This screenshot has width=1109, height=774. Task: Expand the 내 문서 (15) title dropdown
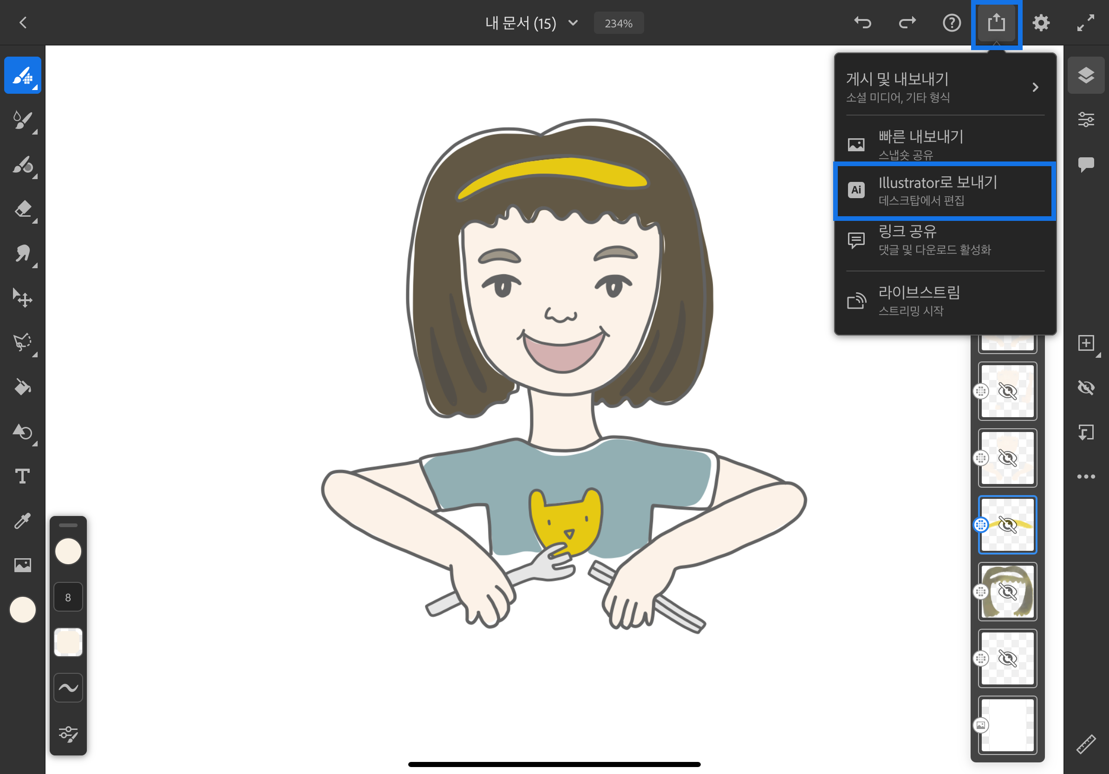tap(573, 23)
